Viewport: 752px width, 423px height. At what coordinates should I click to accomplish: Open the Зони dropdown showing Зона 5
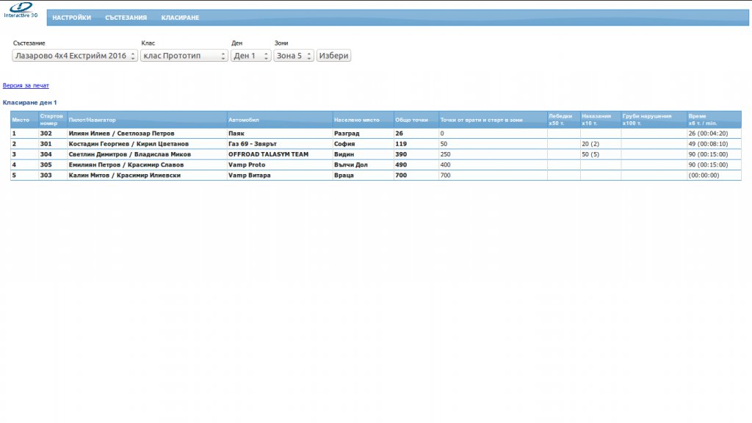click(x=294, y=56)
